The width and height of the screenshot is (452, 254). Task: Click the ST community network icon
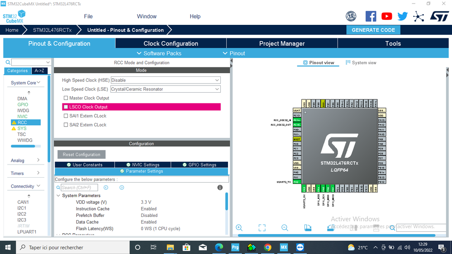(418, 16)
